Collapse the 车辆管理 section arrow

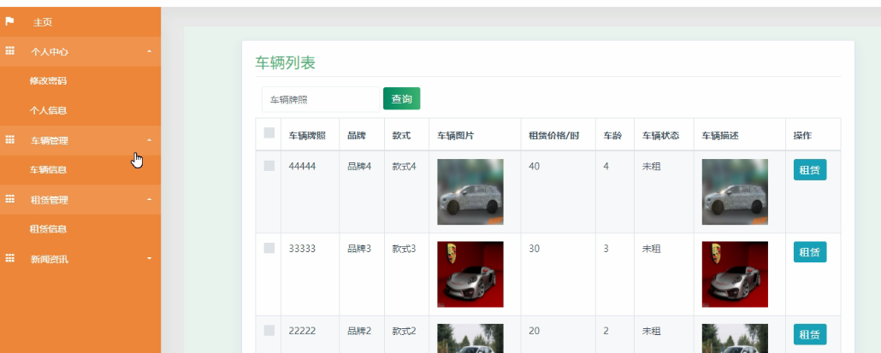click(149, 140)
